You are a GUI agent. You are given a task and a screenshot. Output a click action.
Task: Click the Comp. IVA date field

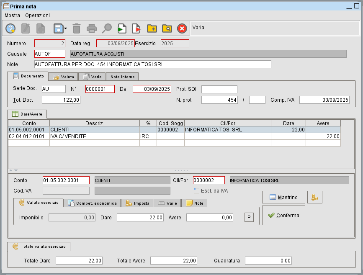pos(324,100)
